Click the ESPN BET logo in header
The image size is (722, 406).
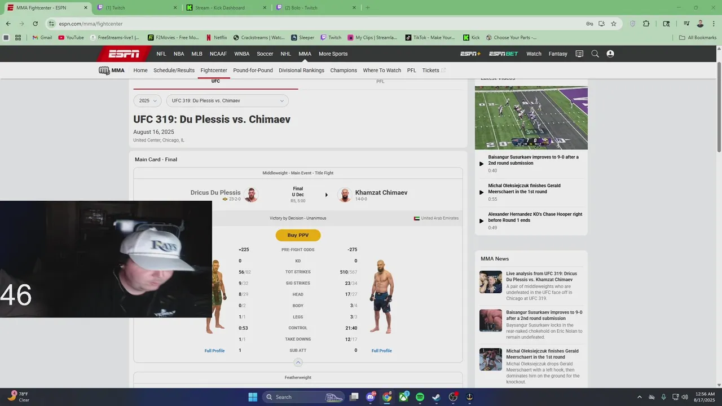pos(504,54)
